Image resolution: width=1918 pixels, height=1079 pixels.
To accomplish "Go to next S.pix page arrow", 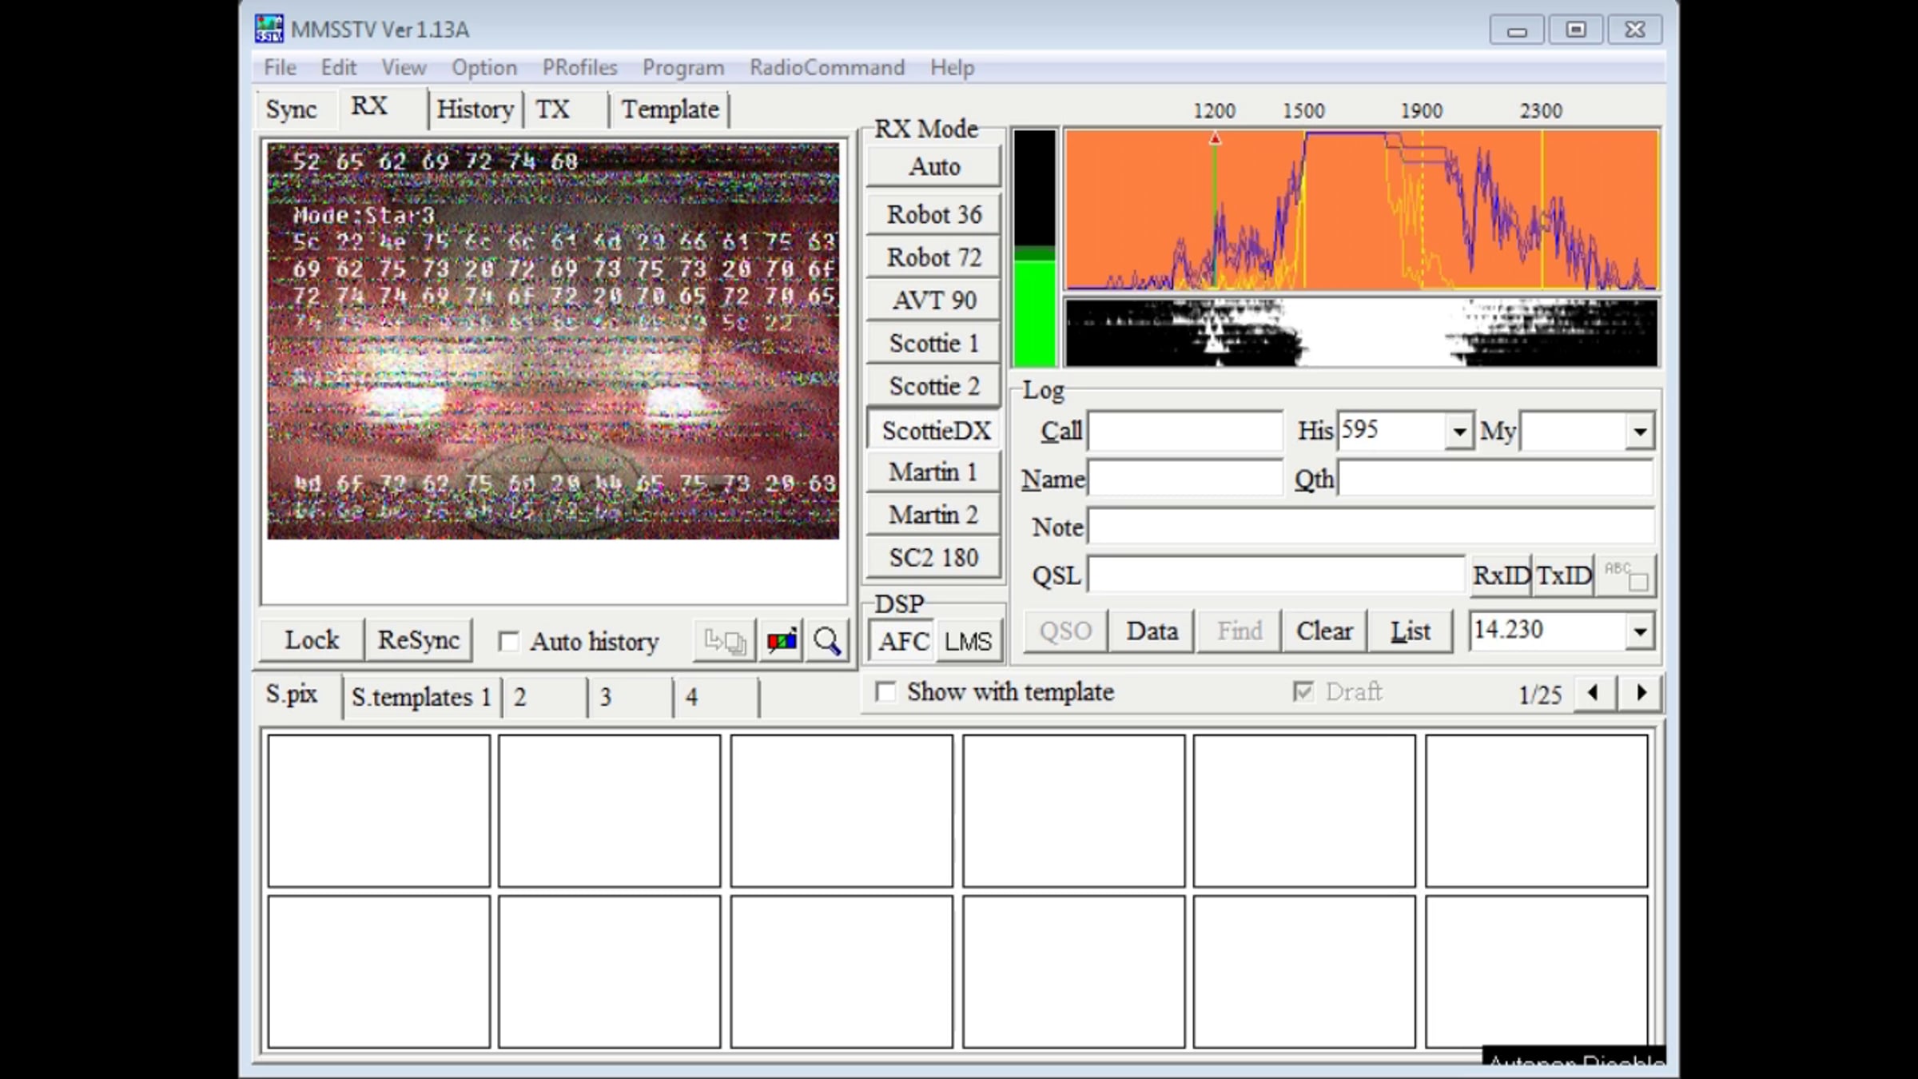I will click(1641, 692).
